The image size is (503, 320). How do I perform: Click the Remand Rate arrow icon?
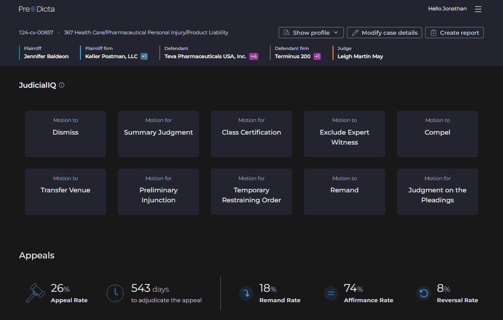(247, 294)
